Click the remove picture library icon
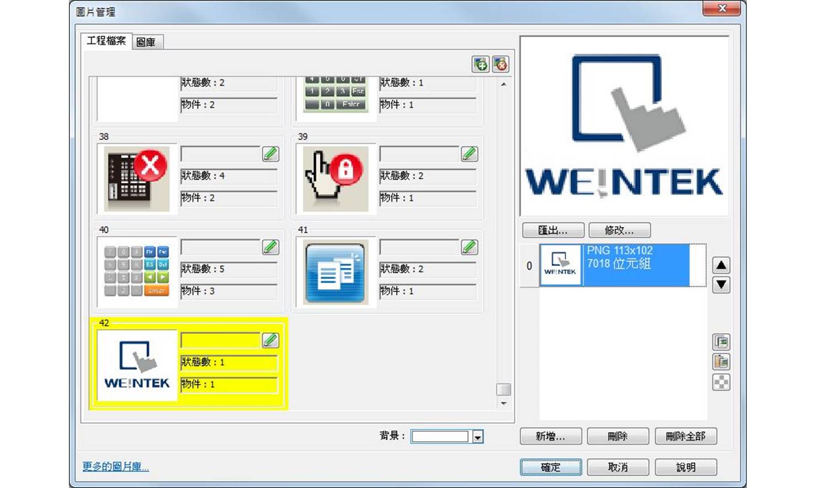 (x=500, y=64)
